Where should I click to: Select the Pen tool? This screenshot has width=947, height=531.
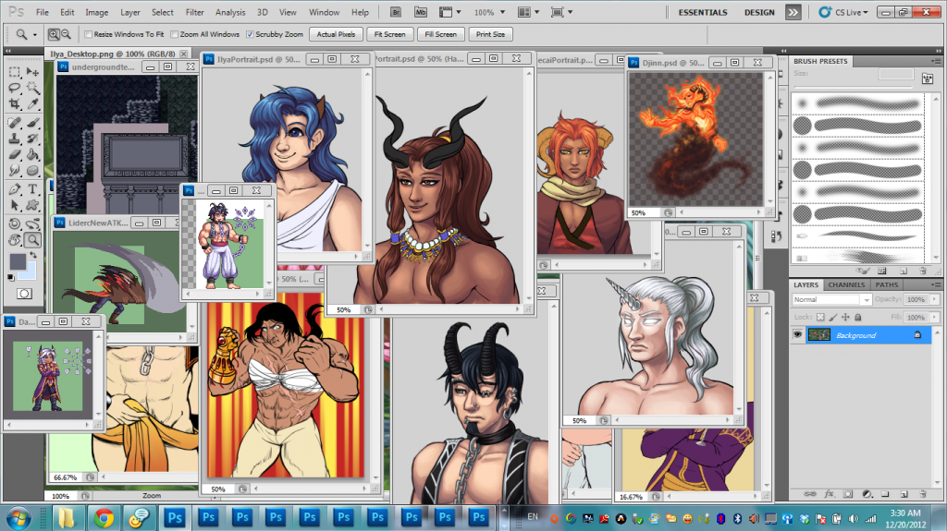coord(15,189)
